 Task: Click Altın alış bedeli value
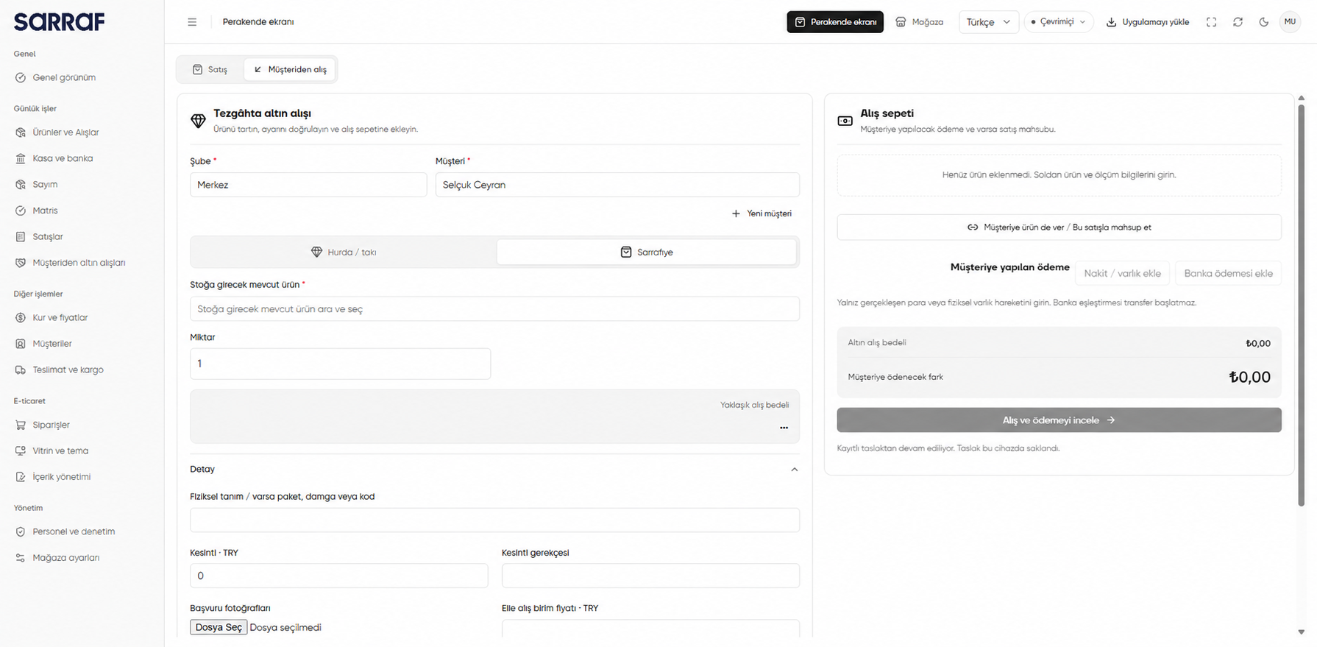[1257, 343]
